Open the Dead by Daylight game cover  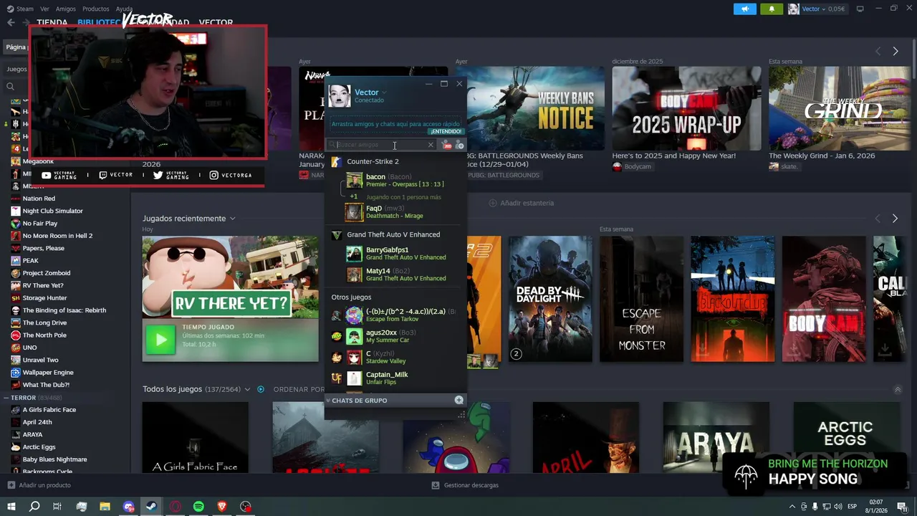pos(550,299)
